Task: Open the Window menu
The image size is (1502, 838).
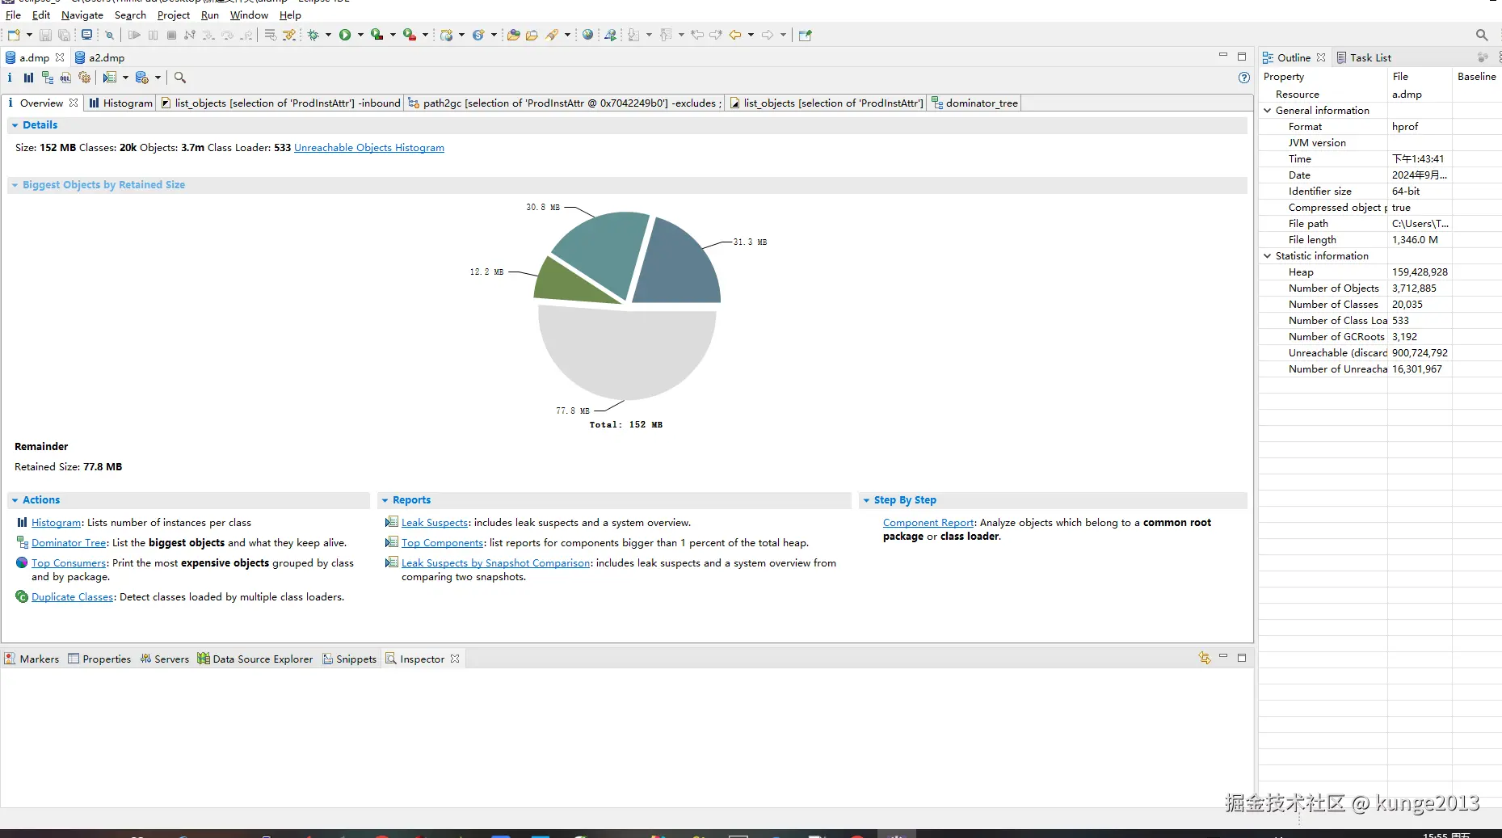Action: coord(249,15)
